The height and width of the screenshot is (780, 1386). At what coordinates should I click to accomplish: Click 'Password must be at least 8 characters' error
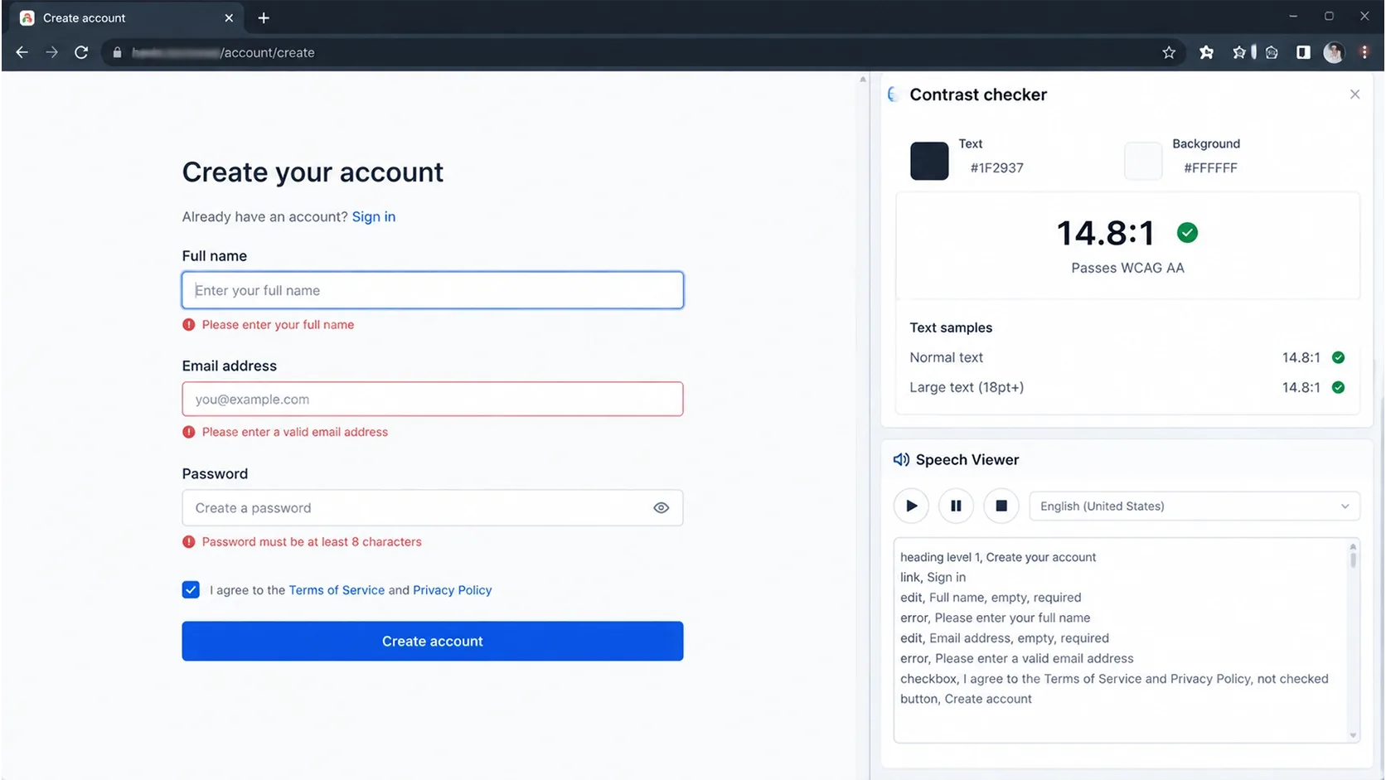312,542
